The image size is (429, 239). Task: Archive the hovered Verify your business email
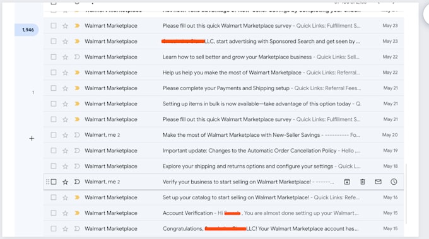(x=347, y=182)
